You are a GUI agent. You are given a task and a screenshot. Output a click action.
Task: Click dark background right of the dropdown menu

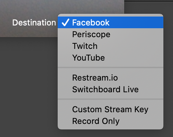click(x=168, y=69)
